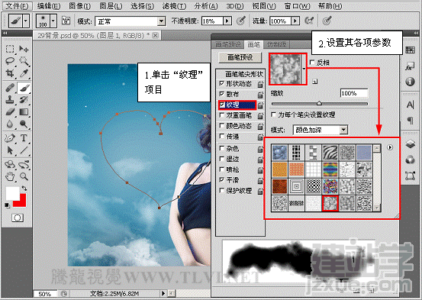Screen dimensions: 422x300
Task: Expand the 不透明度 opacity slider arrow
Action: click(x=227, y=21)
